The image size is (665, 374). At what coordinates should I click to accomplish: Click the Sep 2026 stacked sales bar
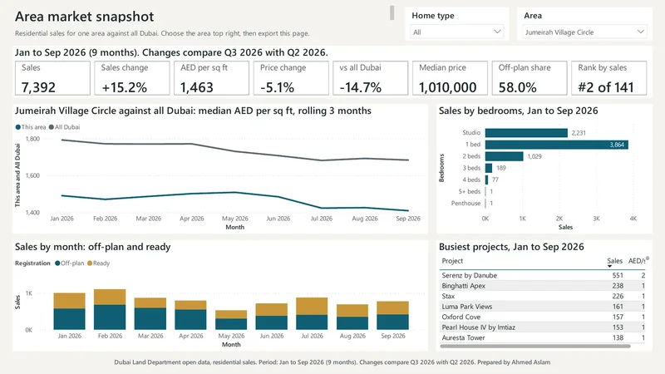coord(392,316)
